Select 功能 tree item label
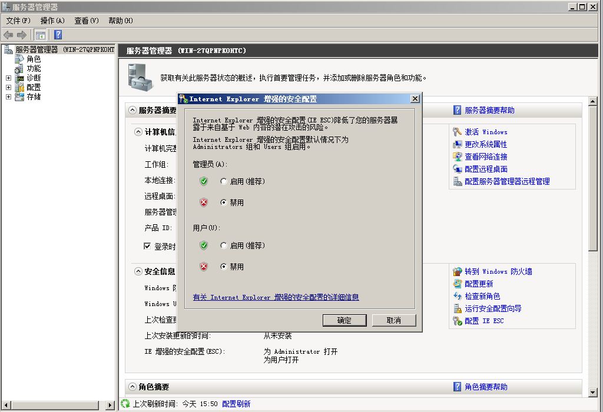Image resolution: width=603 pixels, height=412 pixels. click(x=34, y=68)
